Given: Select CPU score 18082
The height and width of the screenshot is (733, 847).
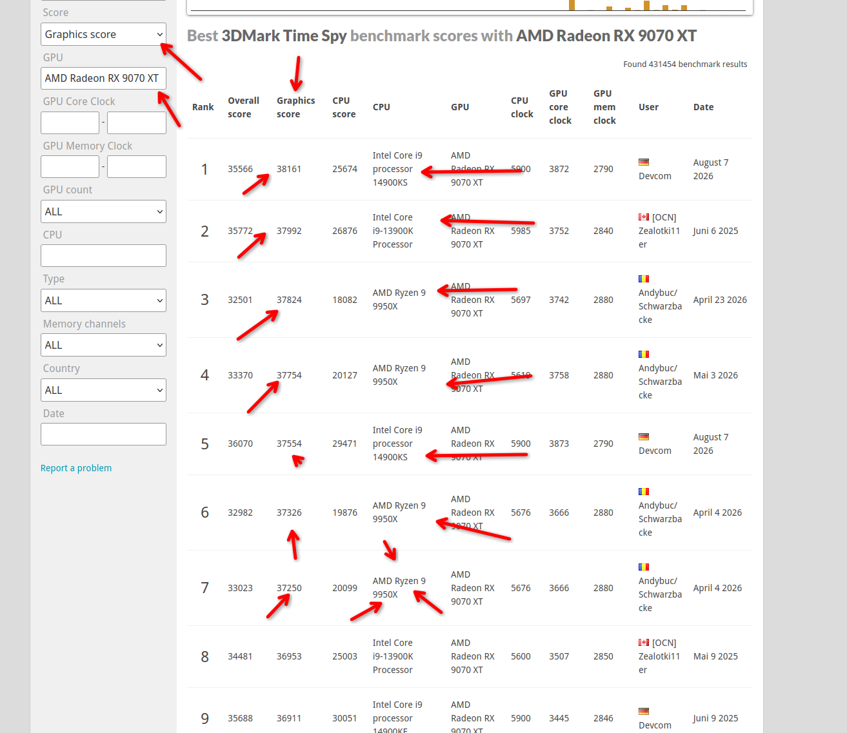Looking at the screenshot, I should tap(344, 300).
